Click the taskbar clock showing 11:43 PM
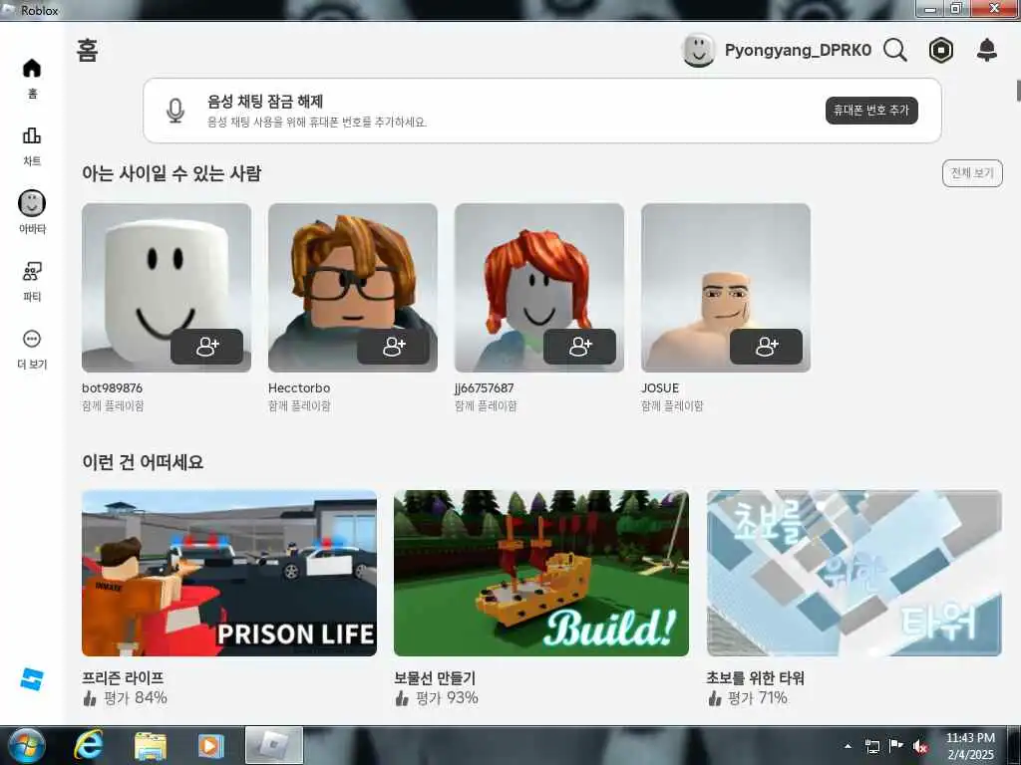Viewport: 1021px width, 765px height. coord(970,746)
